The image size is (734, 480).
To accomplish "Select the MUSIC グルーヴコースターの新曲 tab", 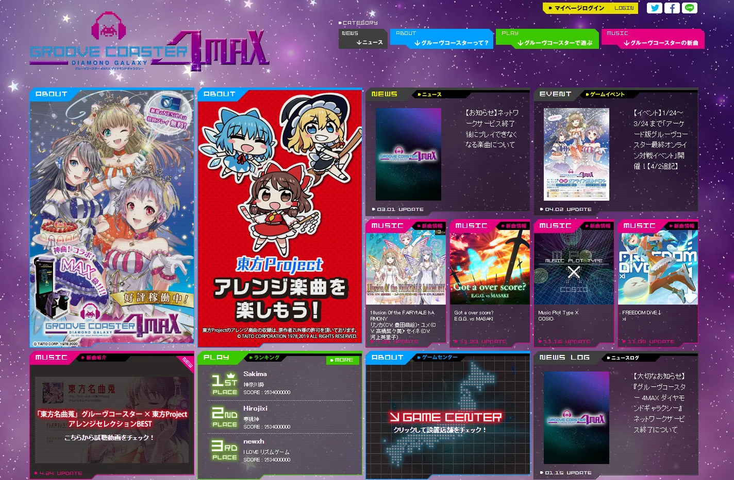I will (x=653, y=39).
